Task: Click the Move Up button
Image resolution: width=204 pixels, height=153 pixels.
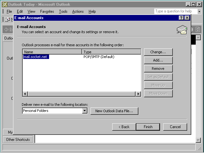Action: [x=158, y=85]
